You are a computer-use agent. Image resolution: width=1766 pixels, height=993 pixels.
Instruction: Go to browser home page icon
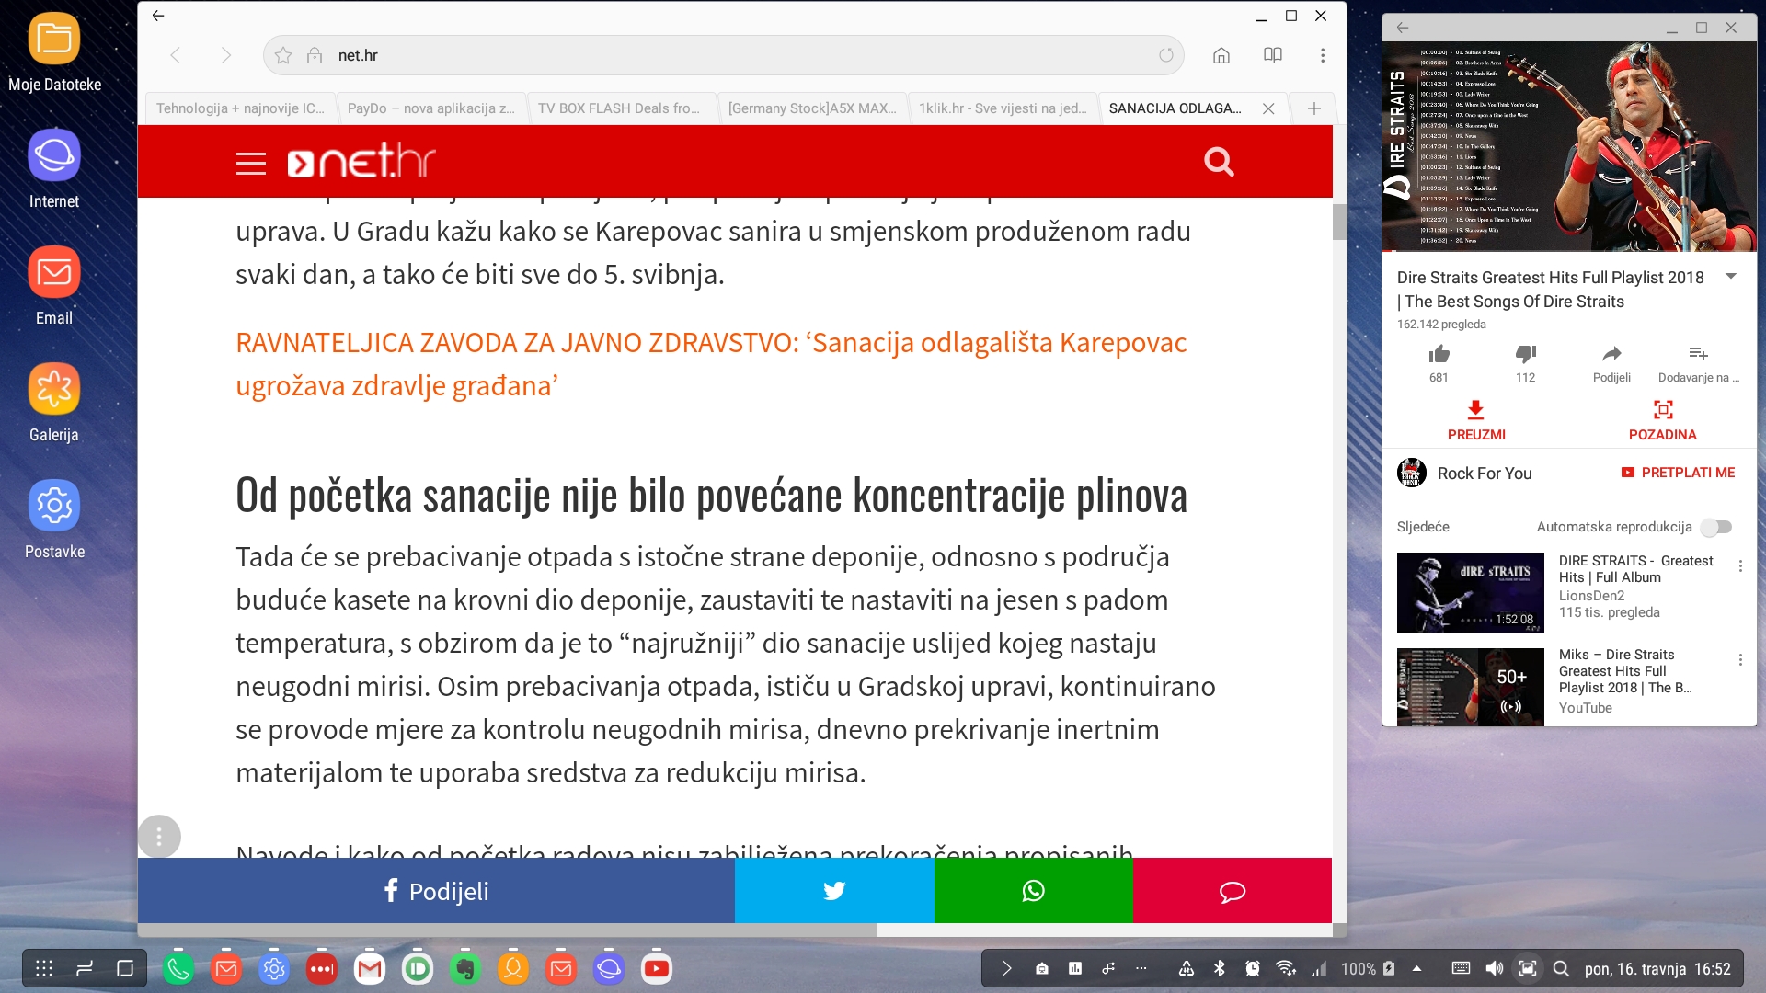(x=1221, y=55)
